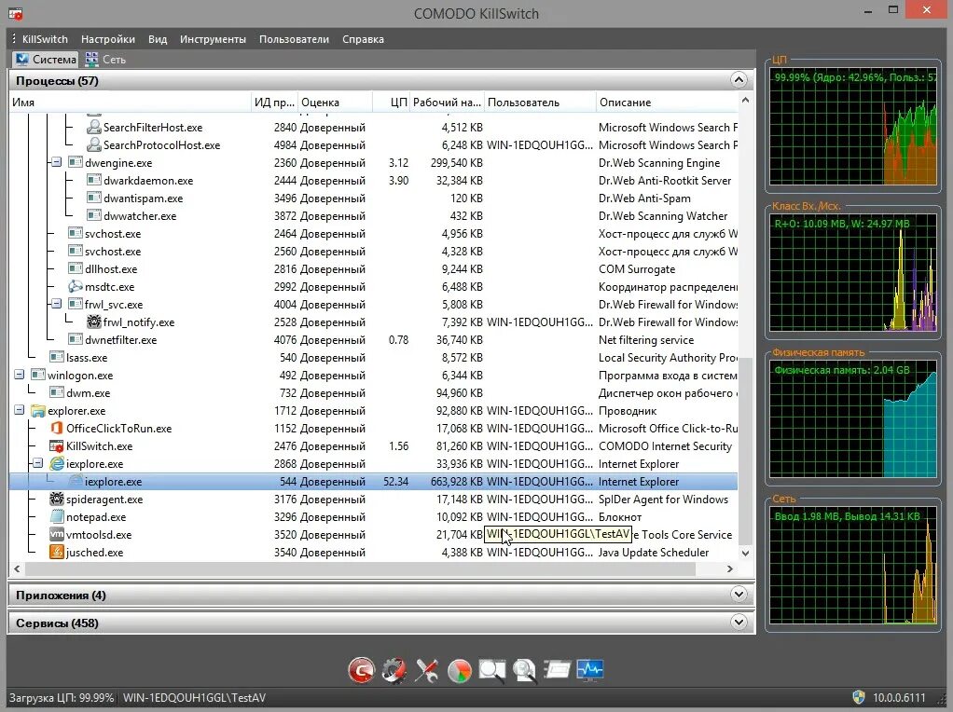
Task: Click the Физическая память graph
Action: click(x=853, y=419)
